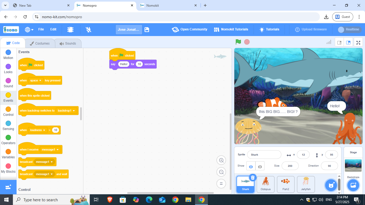Click the choose a sprite button

tap(331, 185)
